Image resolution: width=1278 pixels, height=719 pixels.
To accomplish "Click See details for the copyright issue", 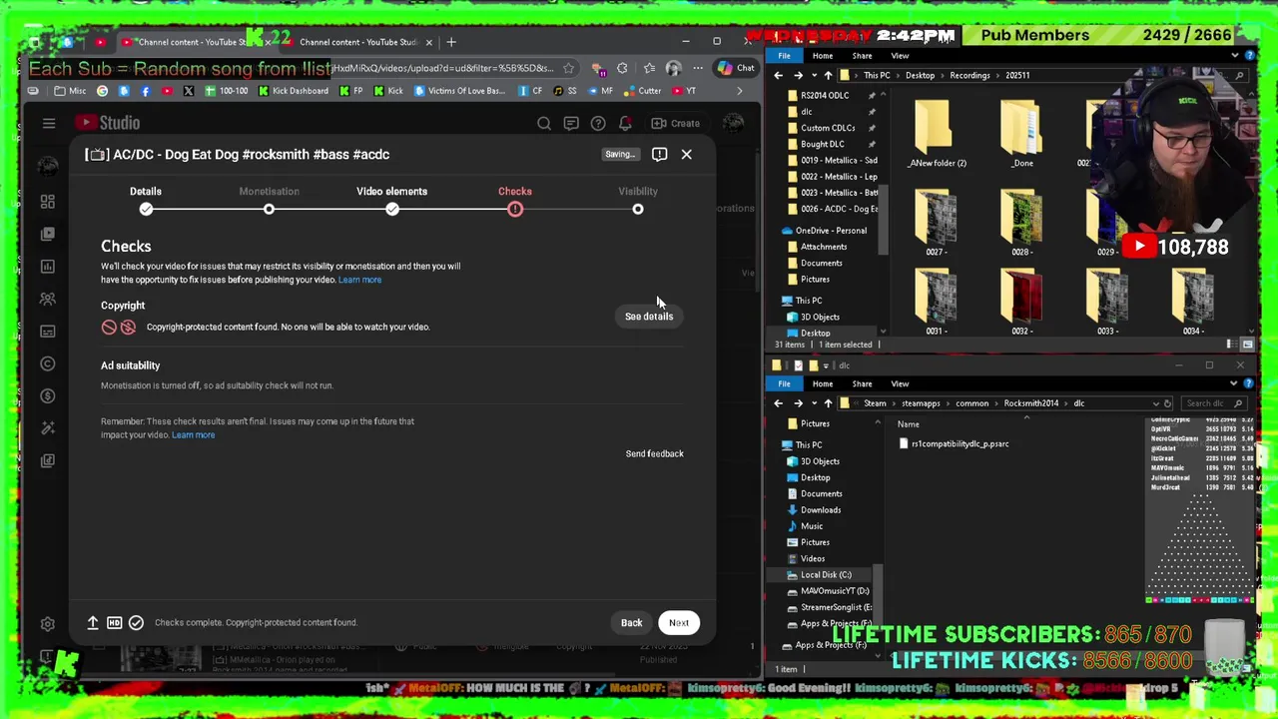I will point(649,317).
